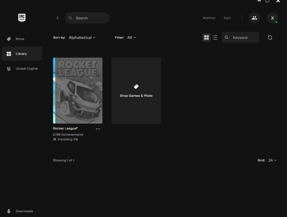Focus the Keyword filter field

[x=240, y=37]
